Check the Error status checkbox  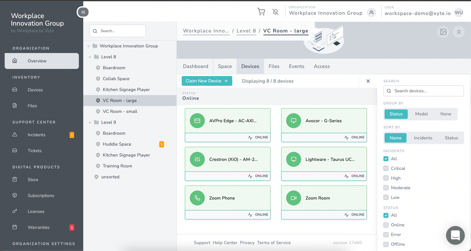(386, 235)
